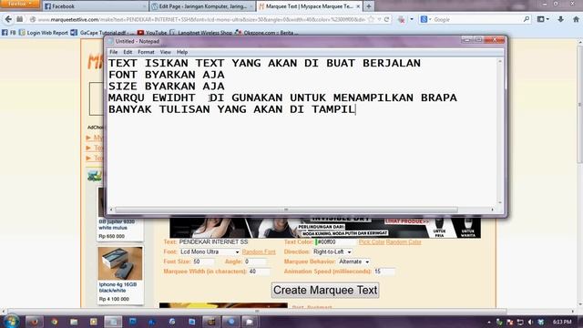583x328 pixels.
Task: Open the Firefox downloads arrow
Action: pos(561,19)
